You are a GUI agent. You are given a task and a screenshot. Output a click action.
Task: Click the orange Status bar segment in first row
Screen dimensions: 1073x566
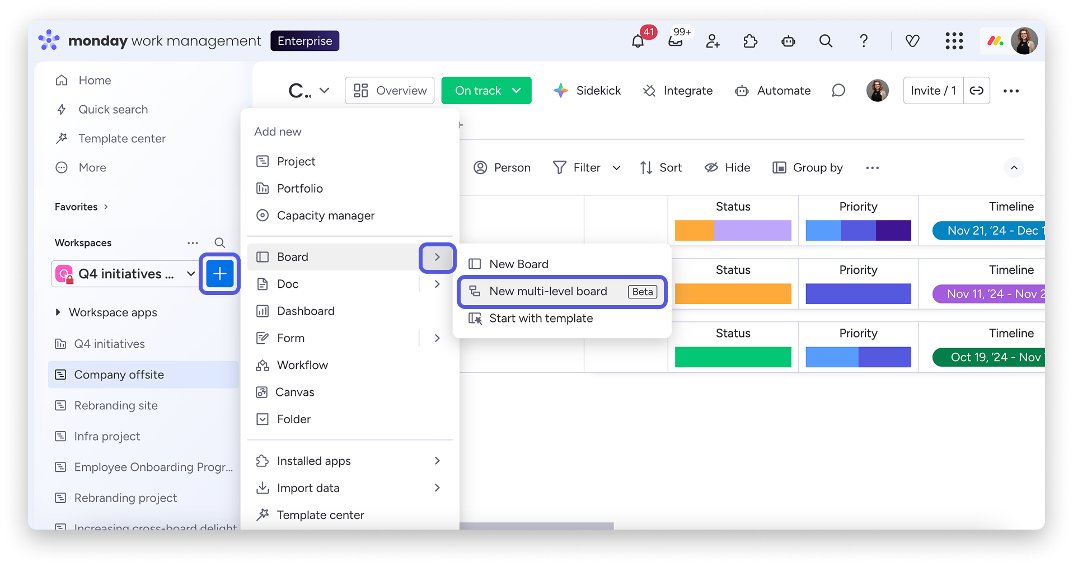click(694, 230)
